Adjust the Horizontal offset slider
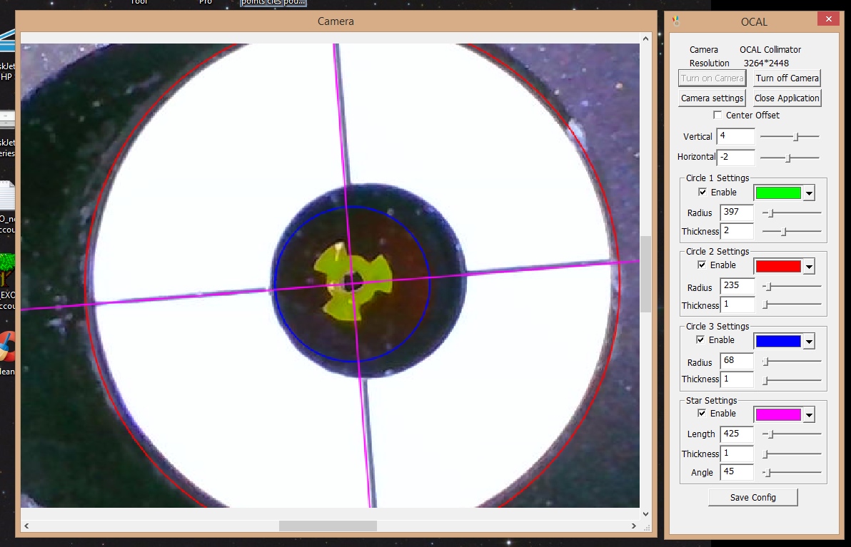The width and height of the screenshot is (851, 547). (x=790, y=158)
